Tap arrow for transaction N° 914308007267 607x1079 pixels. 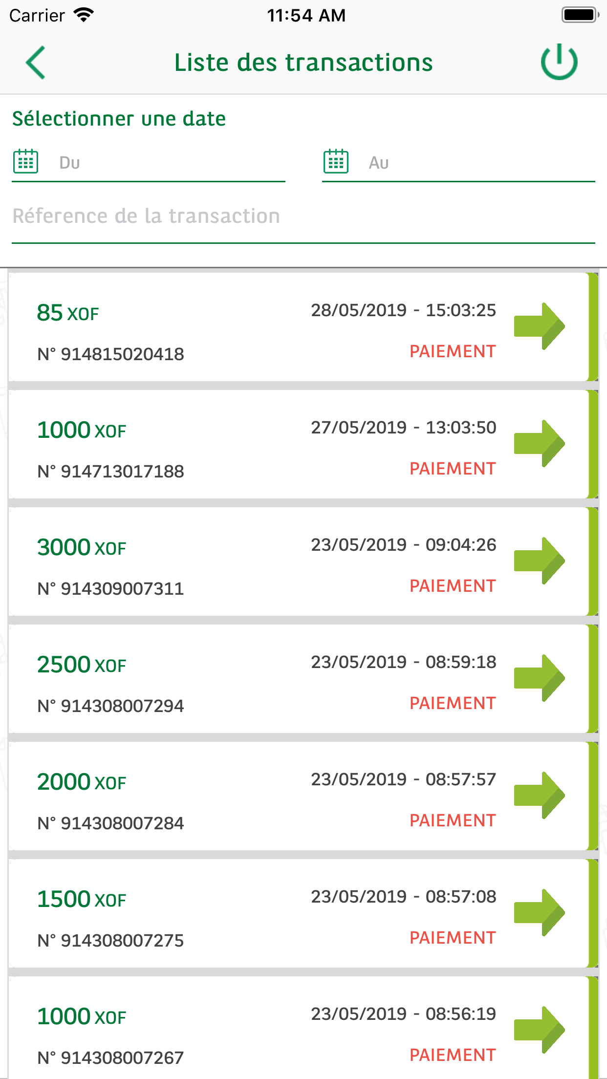[x=539, y=1030]
